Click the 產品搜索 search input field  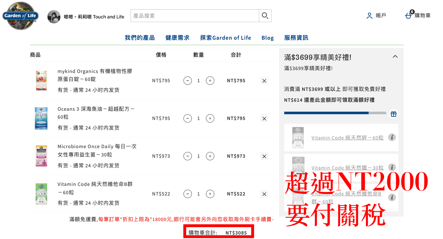pos(195,16)
